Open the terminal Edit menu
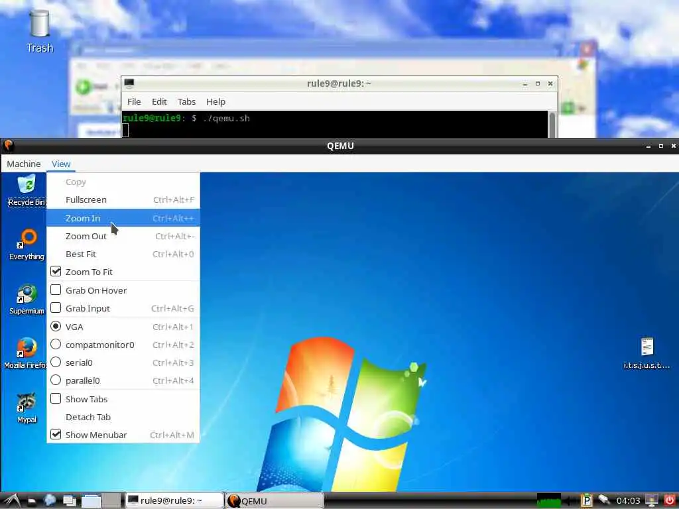 (159, 101)
